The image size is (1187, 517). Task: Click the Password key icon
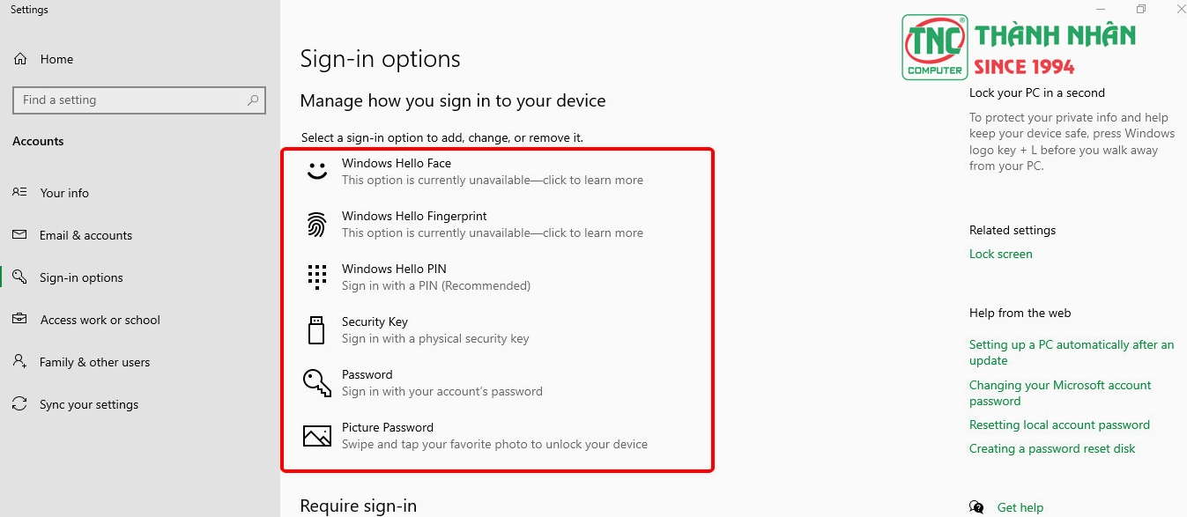point(317,382)
